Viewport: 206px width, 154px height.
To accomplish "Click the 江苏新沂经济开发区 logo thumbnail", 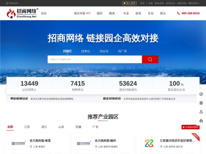I will tap(149, 143).
